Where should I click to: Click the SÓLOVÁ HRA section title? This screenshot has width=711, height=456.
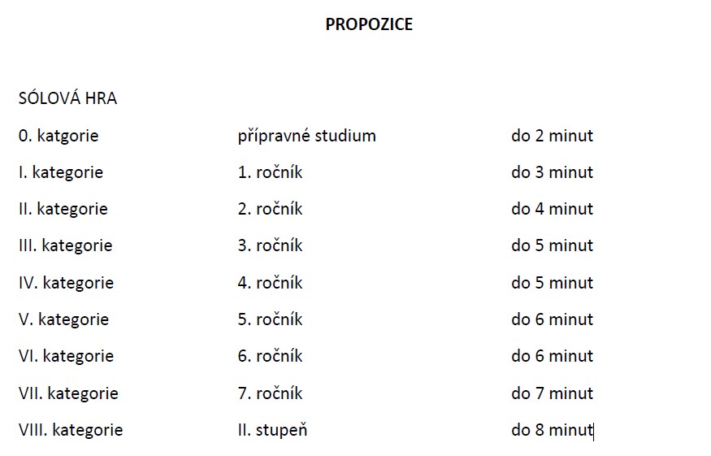click(67, 98)
